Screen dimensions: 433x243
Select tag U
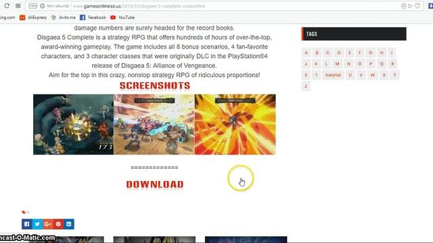pyautogui.click(x=350, y=75)
